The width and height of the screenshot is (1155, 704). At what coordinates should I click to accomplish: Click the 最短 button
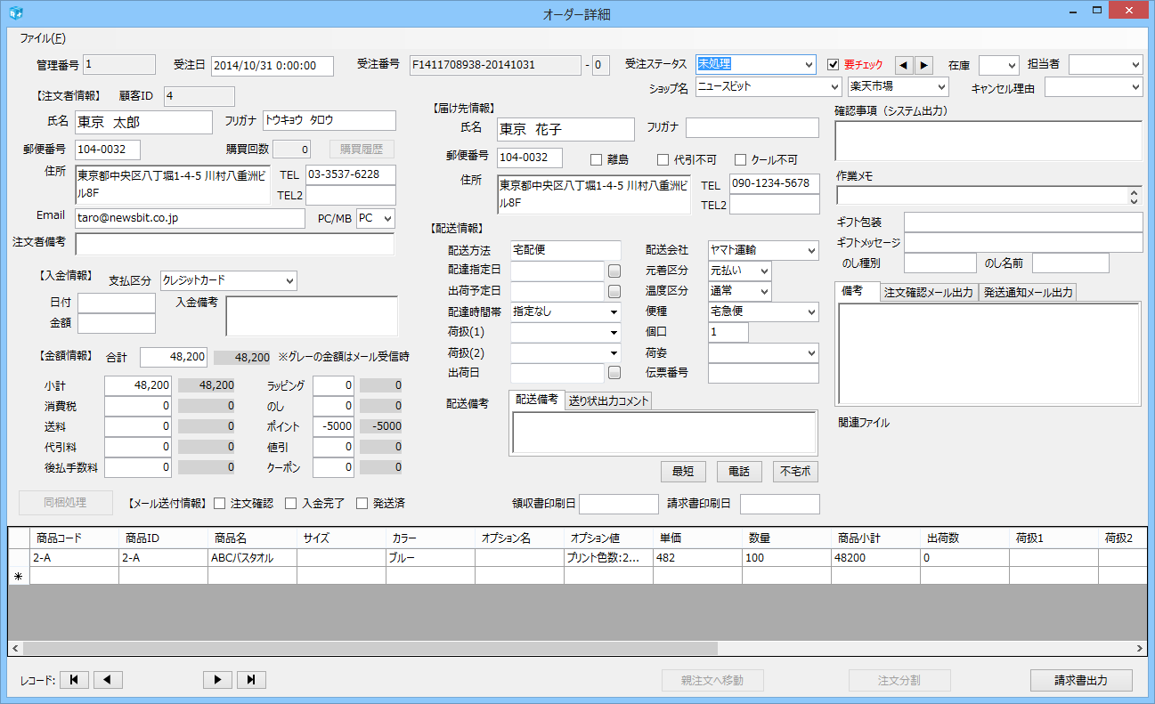point(683,472)
